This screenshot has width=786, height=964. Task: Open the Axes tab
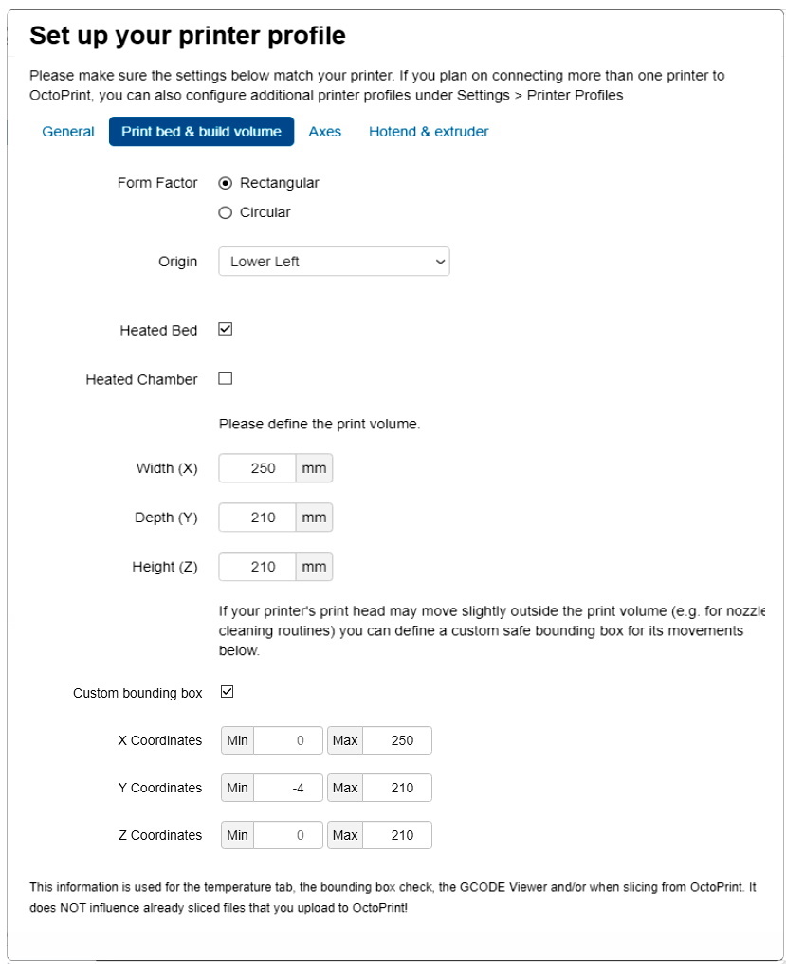[x=325, y=132]
